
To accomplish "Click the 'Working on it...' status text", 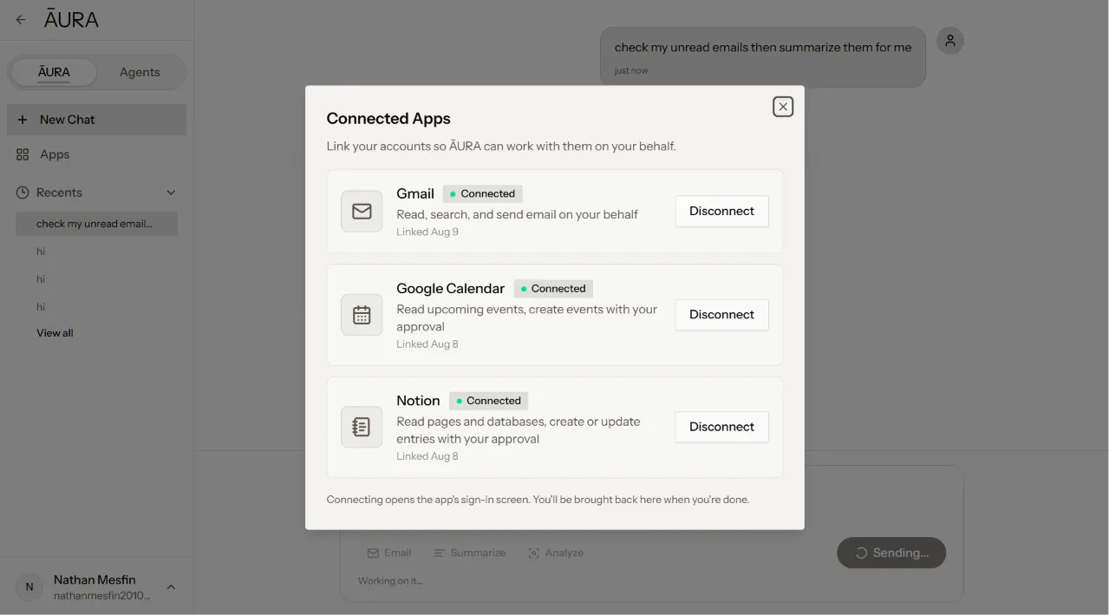I will [x=390, y=580].
